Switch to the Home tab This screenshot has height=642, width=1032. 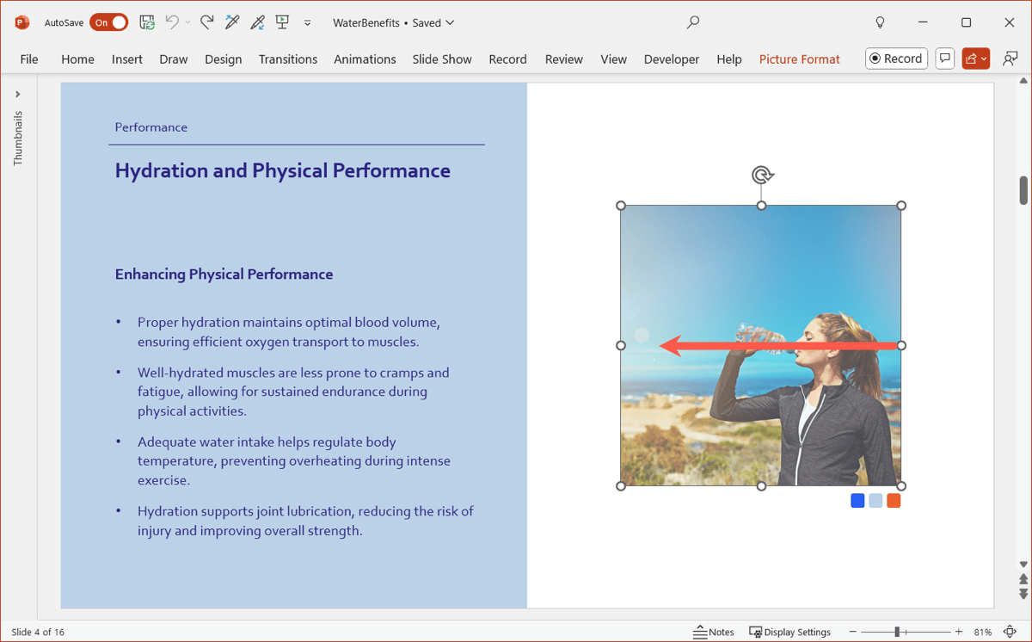77,59
